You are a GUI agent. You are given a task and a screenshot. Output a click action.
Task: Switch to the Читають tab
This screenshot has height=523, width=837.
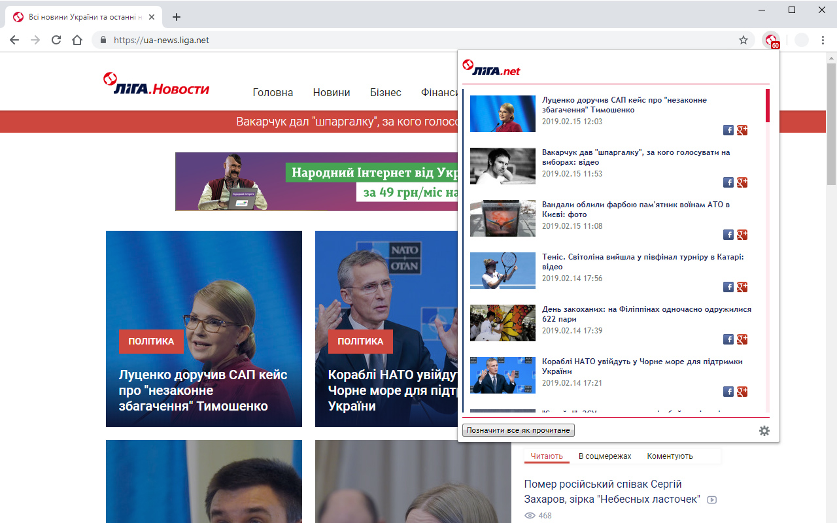click(x=547, y=456)
